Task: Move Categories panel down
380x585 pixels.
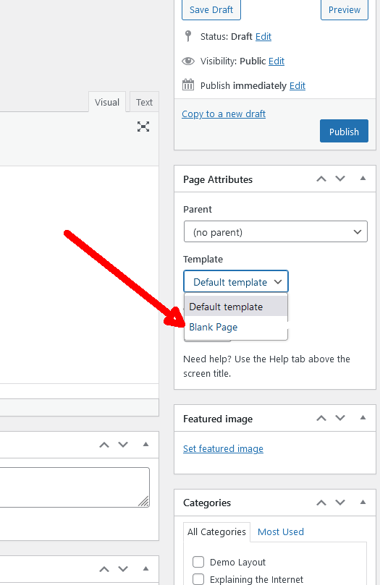Action: [340, 503]
